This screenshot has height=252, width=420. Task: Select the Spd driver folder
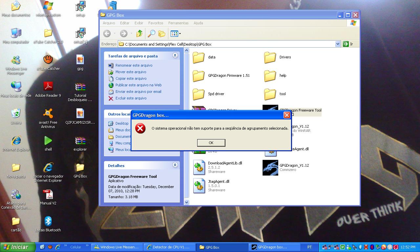(x=208, y=94)
